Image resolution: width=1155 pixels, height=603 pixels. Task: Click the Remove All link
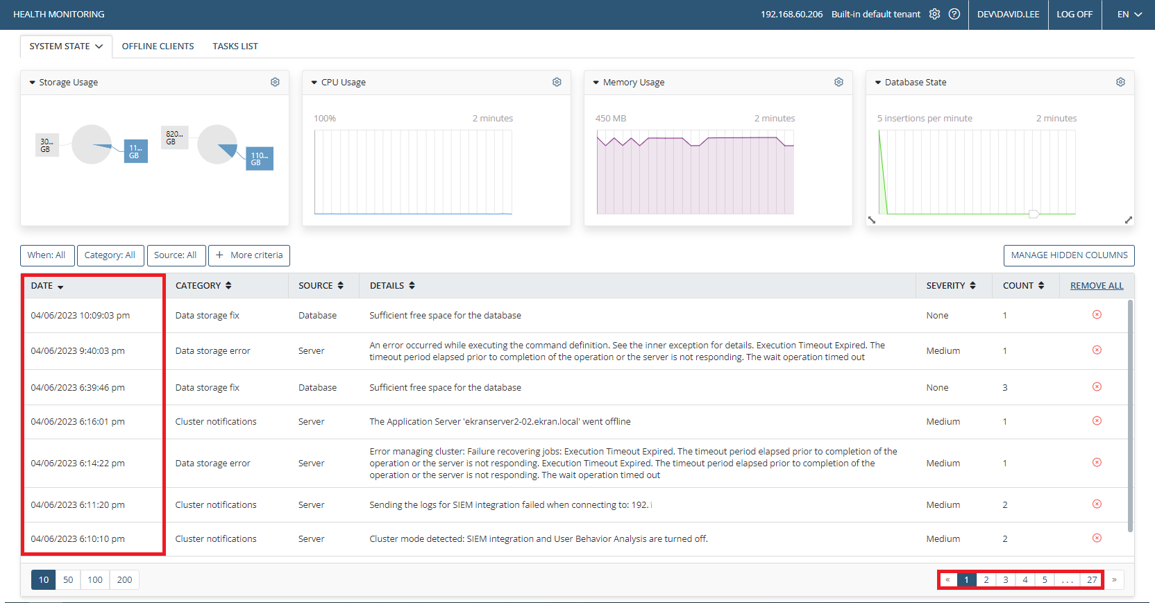tap(1096, 285)
